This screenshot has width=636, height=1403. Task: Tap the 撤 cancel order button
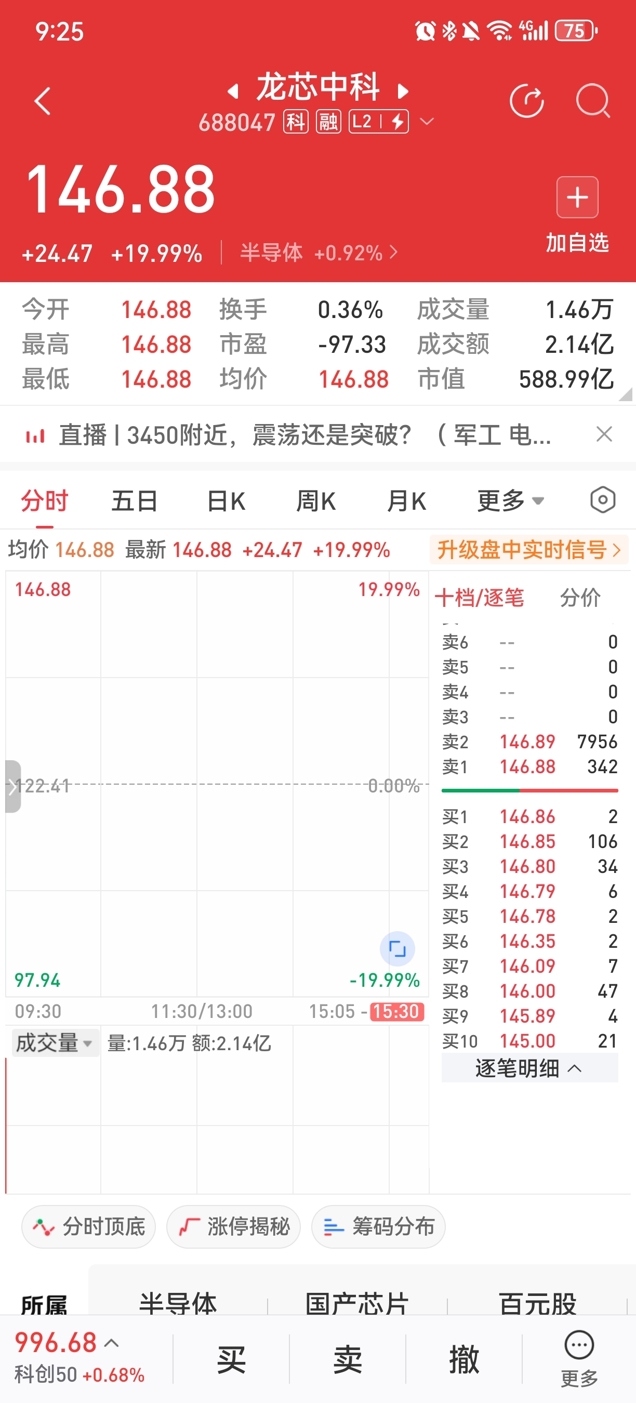464,1359
